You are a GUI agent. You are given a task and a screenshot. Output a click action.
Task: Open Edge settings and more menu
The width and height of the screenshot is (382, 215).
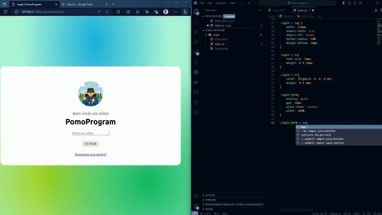tap(175, 12)
